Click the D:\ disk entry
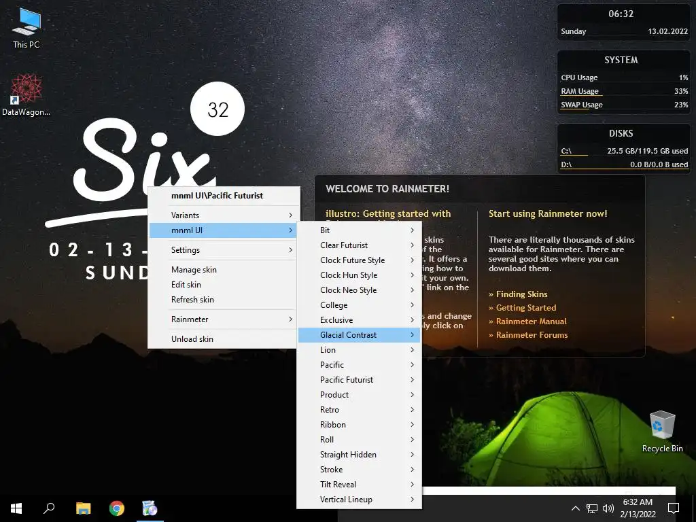This screenshot has width=696, height=522. click(x=624, y=164)
